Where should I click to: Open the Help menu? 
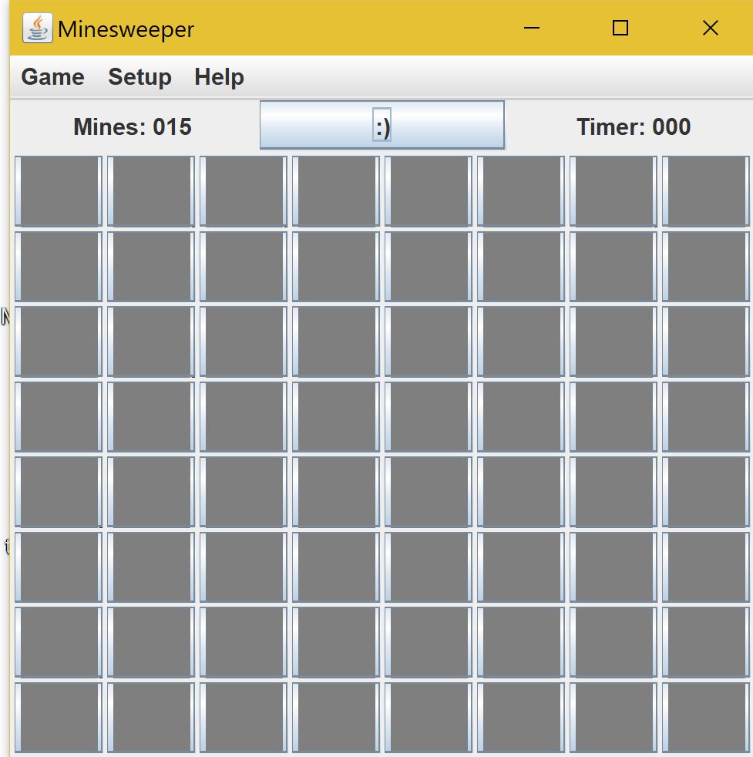click(x=219, y=77)
